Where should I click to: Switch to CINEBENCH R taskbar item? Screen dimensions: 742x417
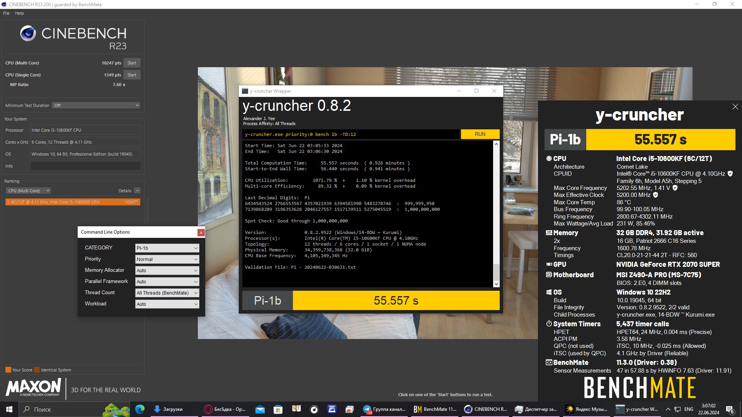pos(486,409)
